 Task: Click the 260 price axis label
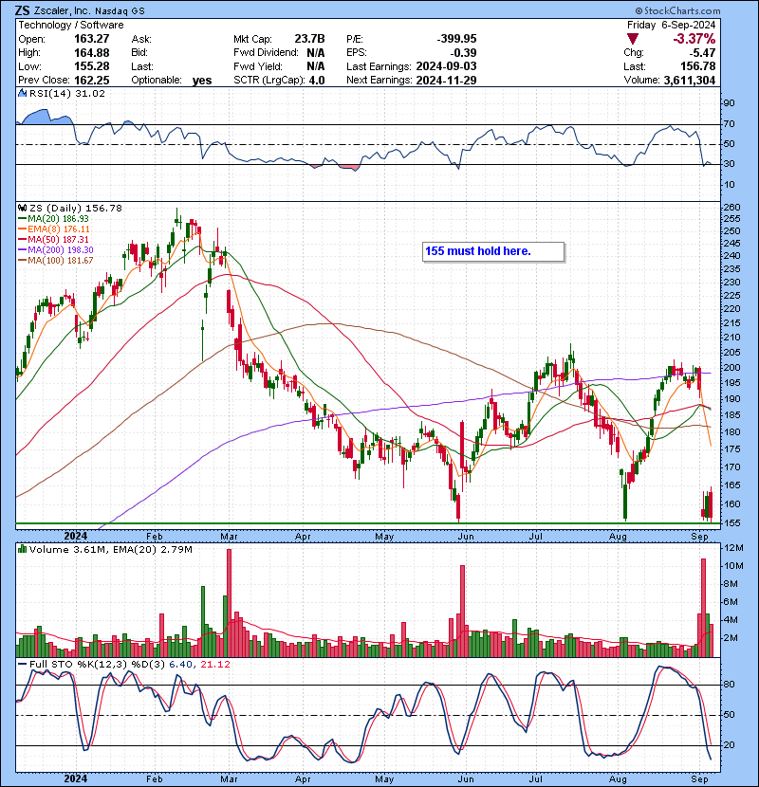pyautogui.click(x=733, y=208)
